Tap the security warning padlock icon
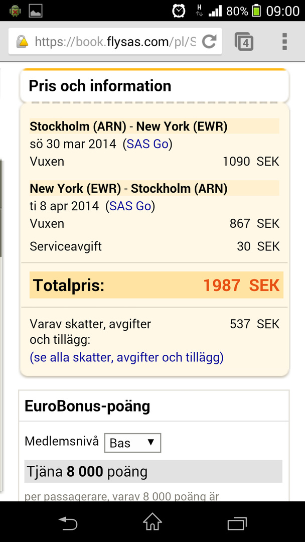Viewport: 305px width, 542px height. click(22, 42)
